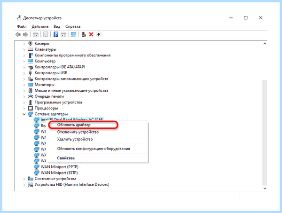This screenshot has width=282, height=213.
Task: Expand the Устройства HID node
Action: point(24,185)
